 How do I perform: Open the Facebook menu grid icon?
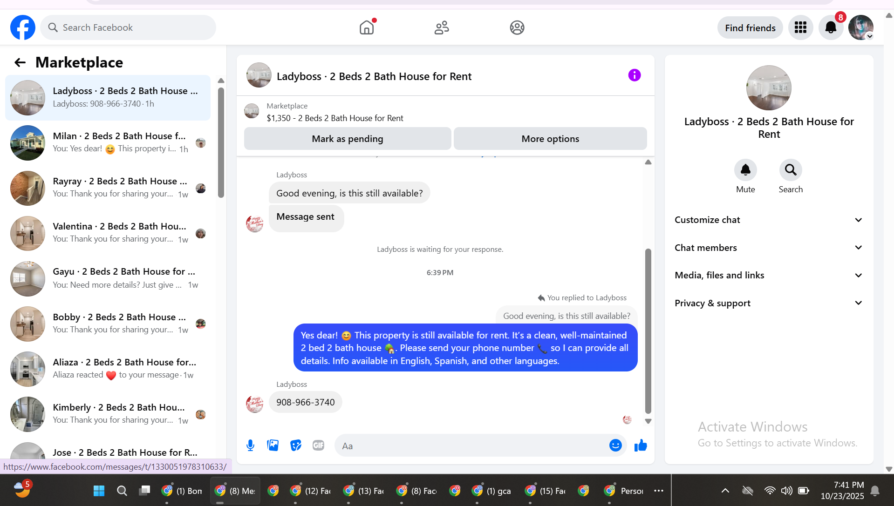pos(800,27)
